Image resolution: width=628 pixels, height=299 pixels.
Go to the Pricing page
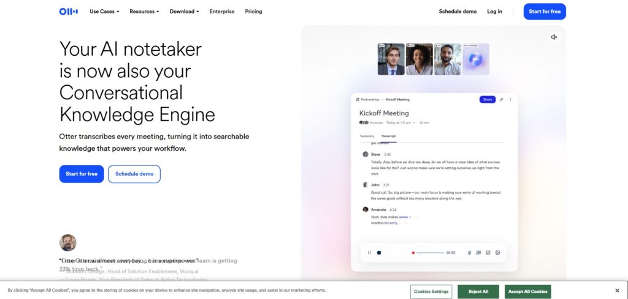click(253, 12)
